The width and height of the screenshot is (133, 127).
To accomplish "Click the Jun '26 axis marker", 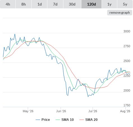I will [x=61, y=111].
